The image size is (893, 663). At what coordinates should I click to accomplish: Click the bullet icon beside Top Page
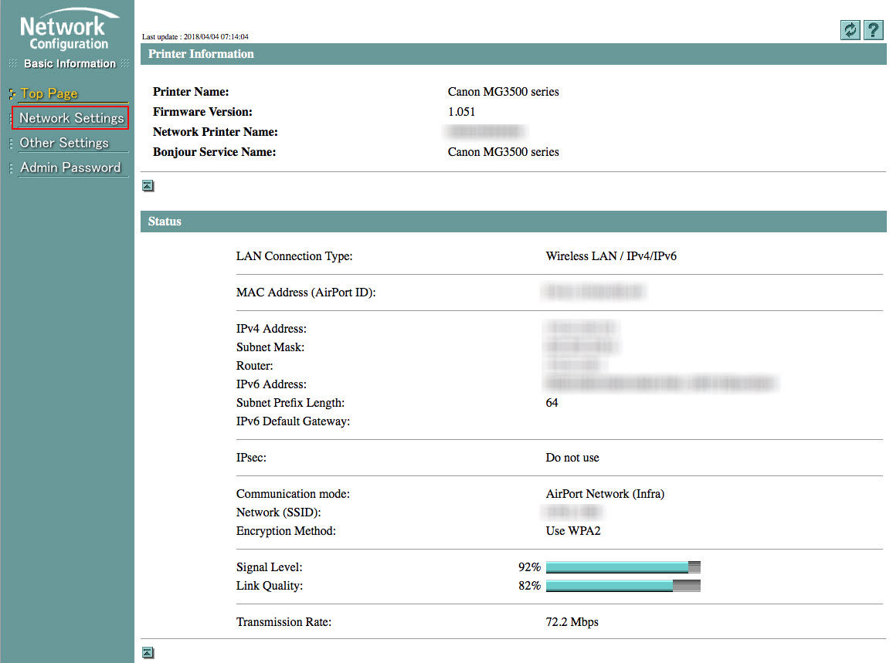pyautogui.click(x=12, y=94)
